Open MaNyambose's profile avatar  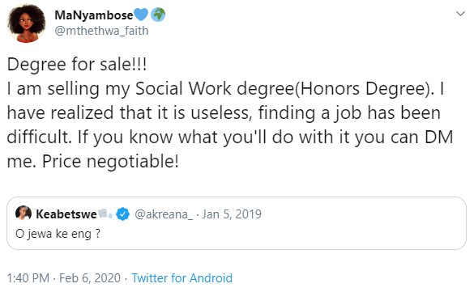[26, 23]
